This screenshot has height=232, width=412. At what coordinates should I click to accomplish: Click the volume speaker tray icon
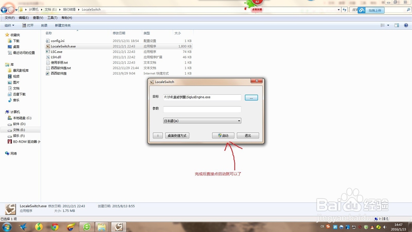(385, 227)
